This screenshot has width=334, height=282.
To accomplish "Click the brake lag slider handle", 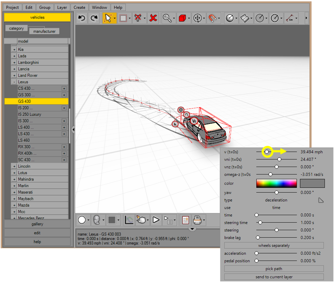I will [x=258, y=237].
